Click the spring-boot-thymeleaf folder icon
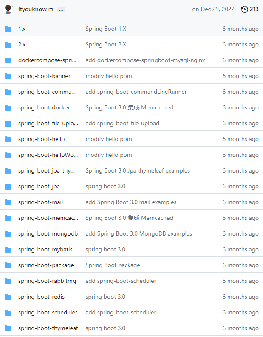 [x=8, y=328]
